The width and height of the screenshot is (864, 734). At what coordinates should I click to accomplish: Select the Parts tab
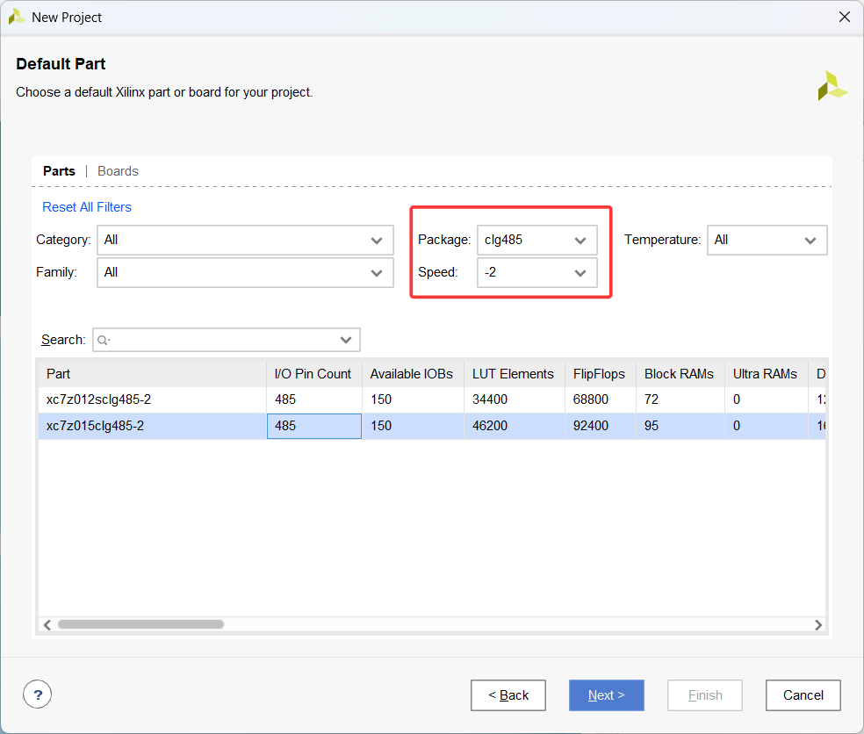(59, 171)
